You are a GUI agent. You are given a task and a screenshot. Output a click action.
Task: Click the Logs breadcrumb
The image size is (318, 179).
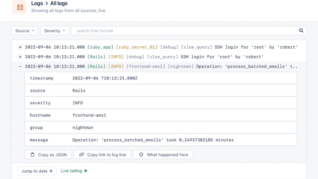[x=37, y=3]
